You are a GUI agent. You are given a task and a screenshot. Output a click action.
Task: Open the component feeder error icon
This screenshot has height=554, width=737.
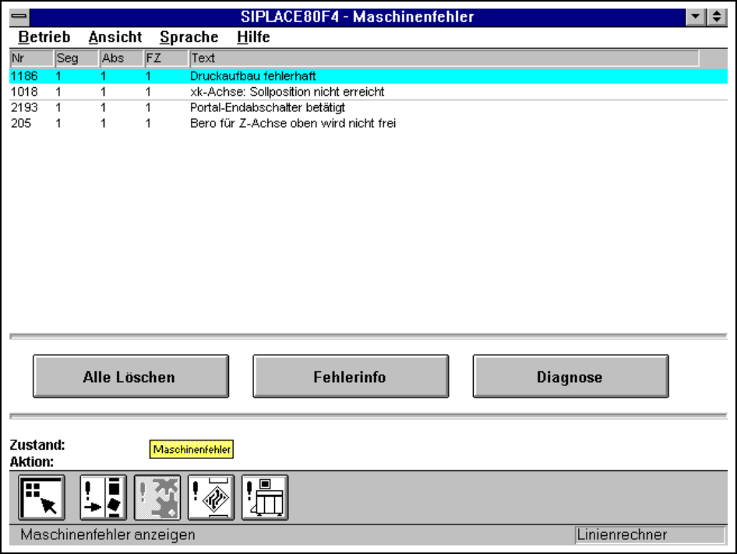[x=104, y=498]
